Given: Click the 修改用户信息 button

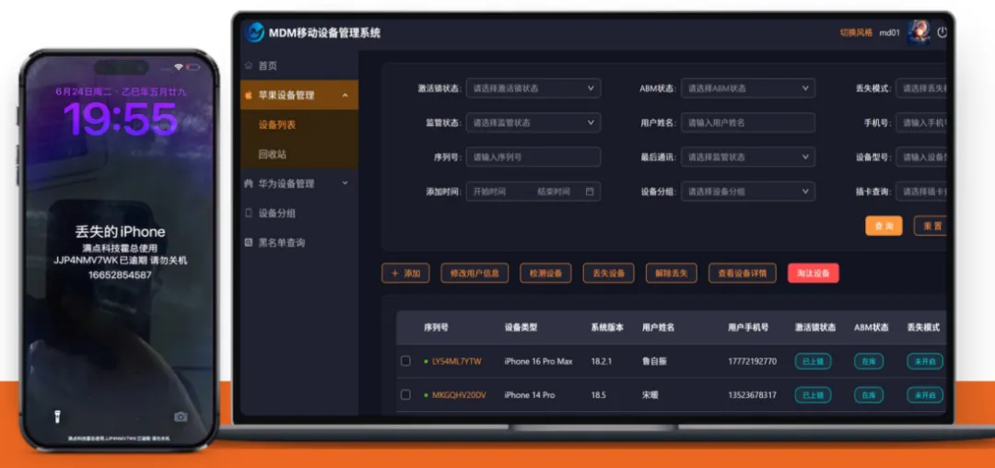Looking at the screenshot, I should pos(474,274).
